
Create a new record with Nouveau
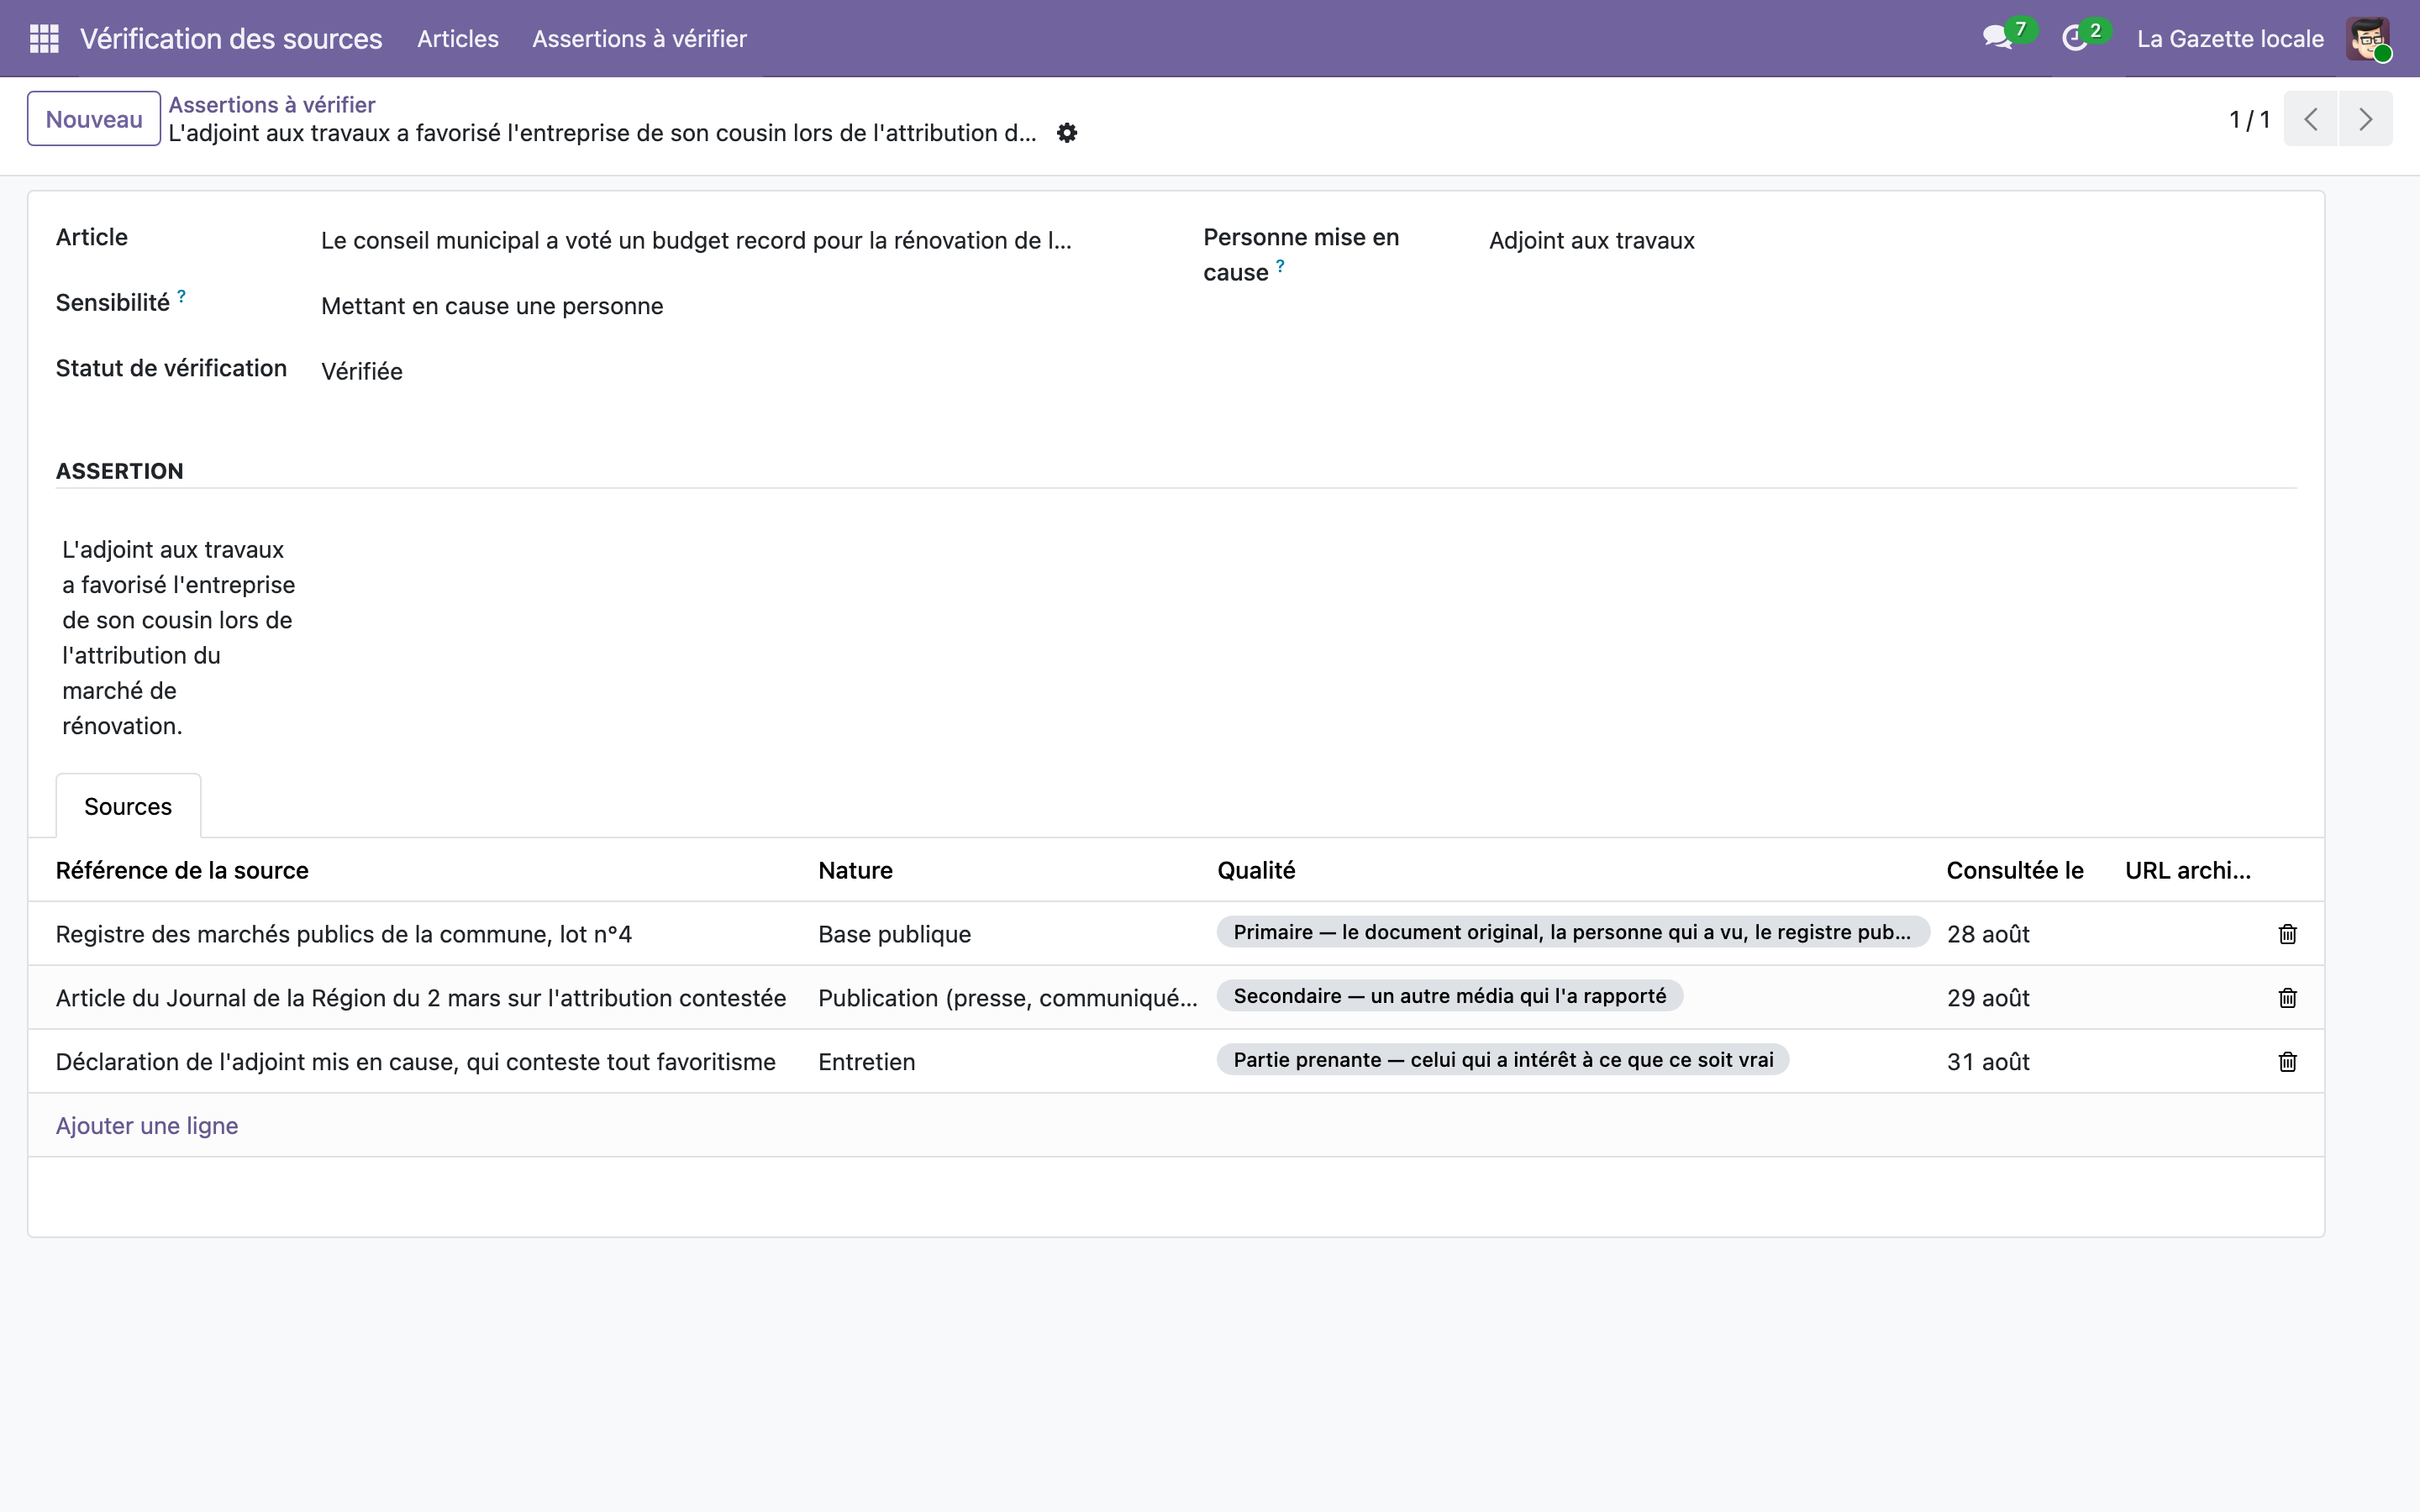tap(94, 119)
